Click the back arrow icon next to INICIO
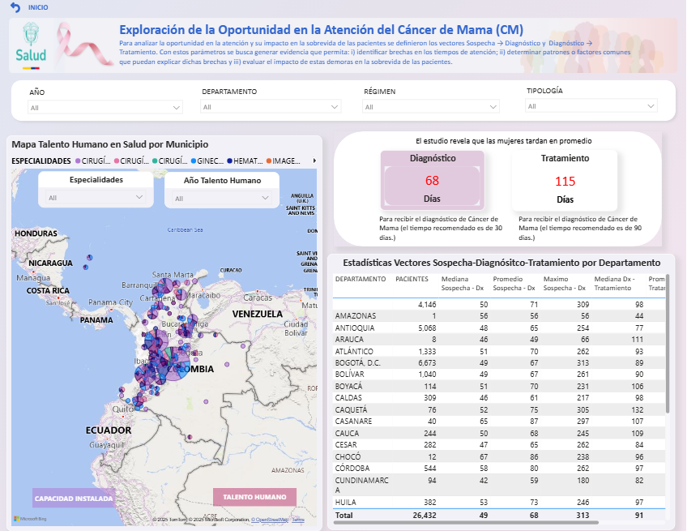Image resolution: width=687 pixels, height=531 pixels. click(15, 7)
